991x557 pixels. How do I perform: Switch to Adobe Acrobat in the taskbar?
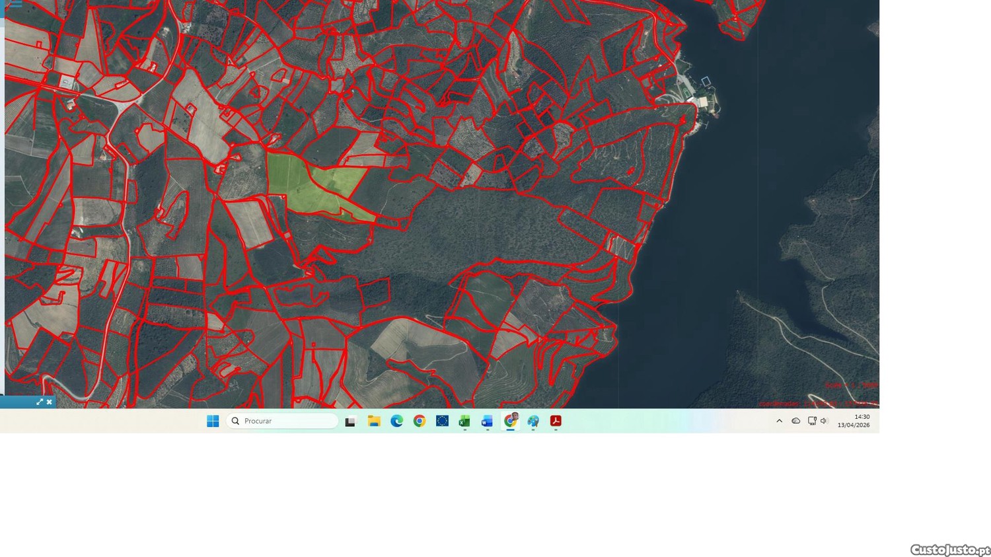[556, 421]
